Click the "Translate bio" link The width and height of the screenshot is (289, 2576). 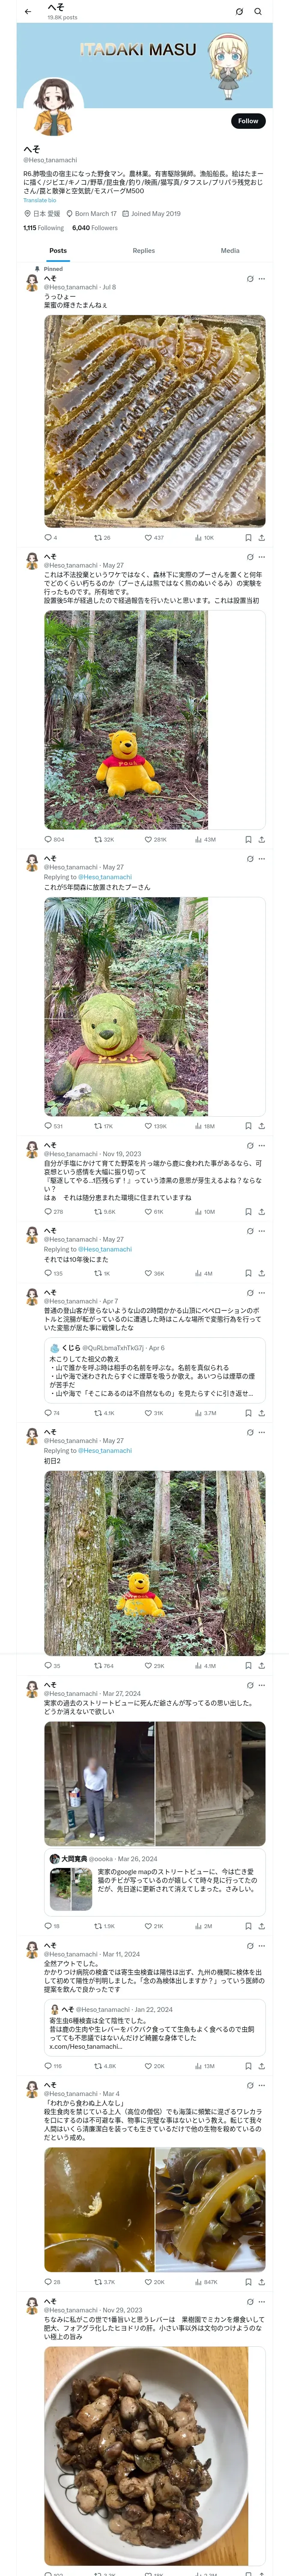(x=40, y=200)
